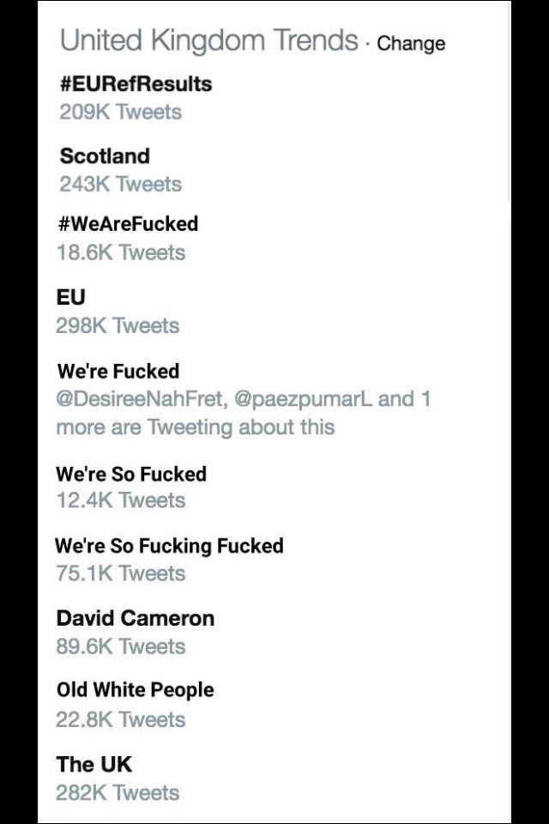Image resolution: width=549 pixels, height=824 pixels.
Task: View the David Cameron trend
Action: 136,618
